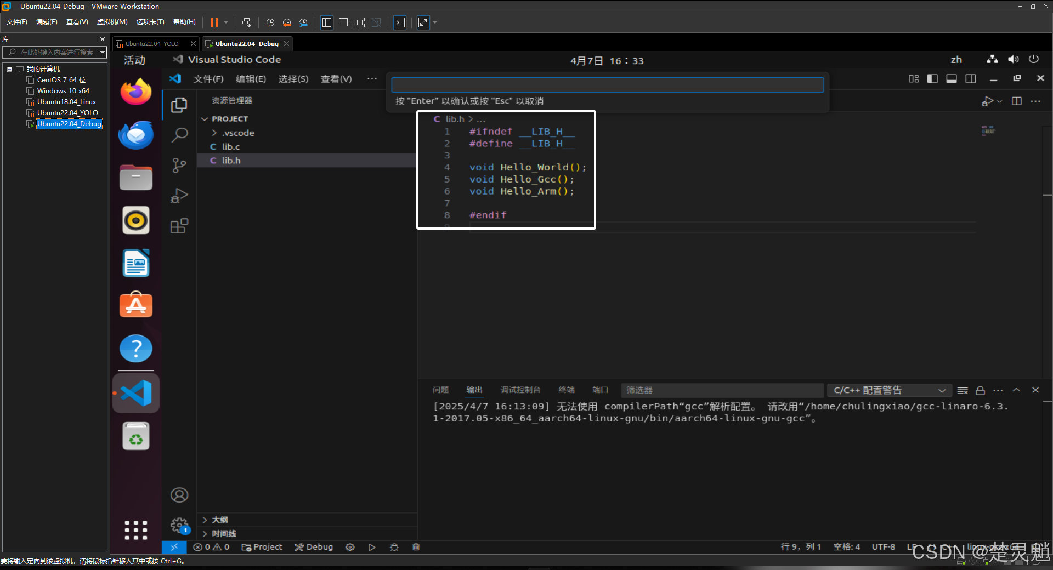Screen dimensions: 1053x570
Task: Expand the 大纲 outline section
Action: click(205, 520)
